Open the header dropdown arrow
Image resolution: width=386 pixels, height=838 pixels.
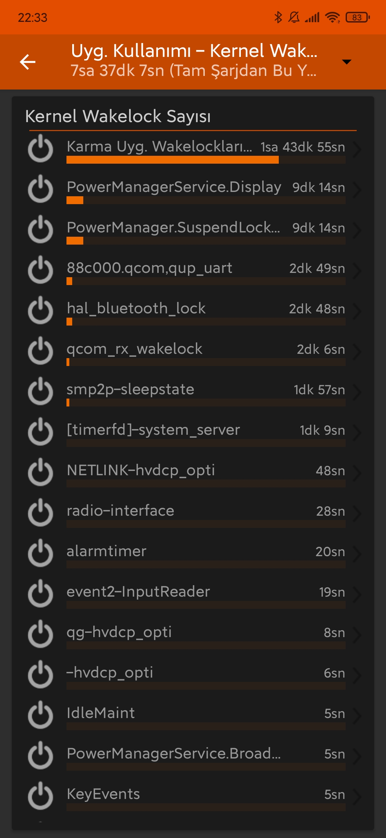click(x=346, y=62)
